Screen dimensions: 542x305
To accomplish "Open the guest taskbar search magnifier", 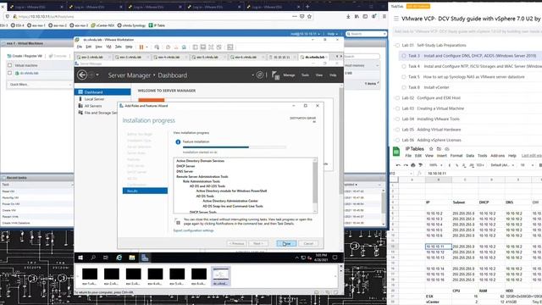I will [93, 258].
